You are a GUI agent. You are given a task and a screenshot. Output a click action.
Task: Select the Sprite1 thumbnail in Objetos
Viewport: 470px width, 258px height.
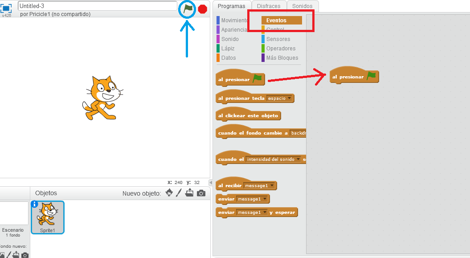pyautogui.click(x=47, y=217)
